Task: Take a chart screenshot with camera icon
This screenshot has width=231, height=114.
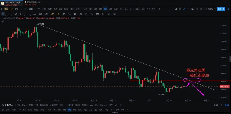Action: click(x=180, y=9)
